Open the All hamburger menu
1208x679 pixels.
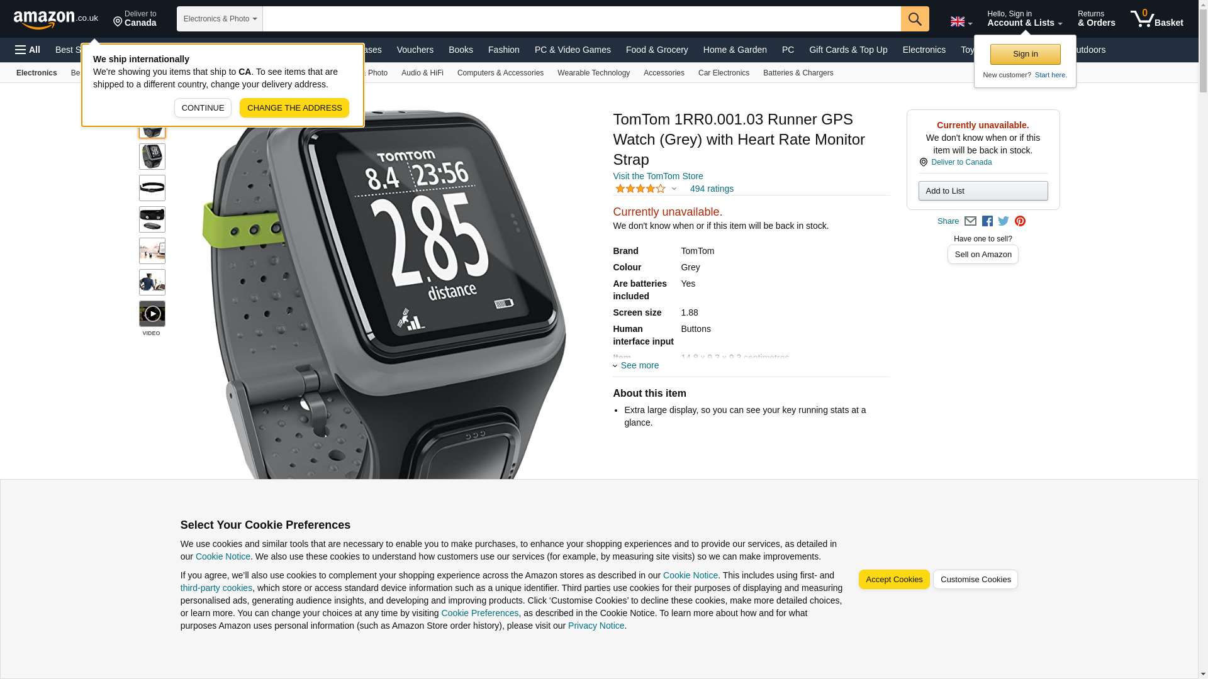28,50
